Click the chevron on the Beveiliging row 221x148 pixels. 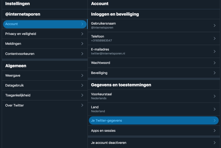pos(214,73)
